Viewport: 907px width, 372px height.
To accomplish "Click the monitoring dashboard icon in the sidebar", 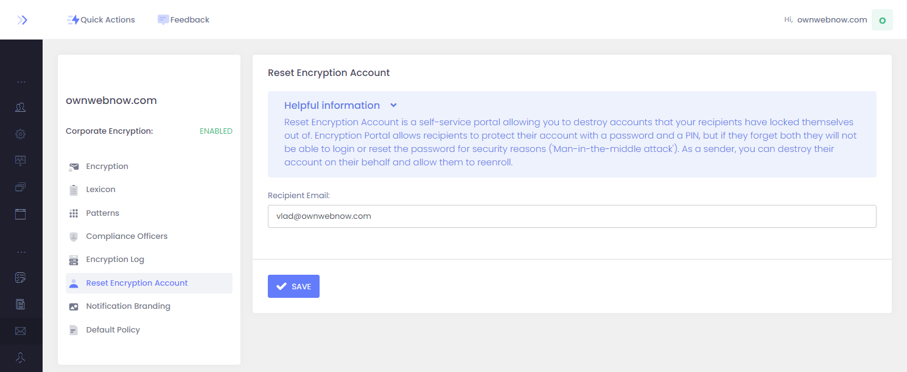I will click(x=21, y=160).
